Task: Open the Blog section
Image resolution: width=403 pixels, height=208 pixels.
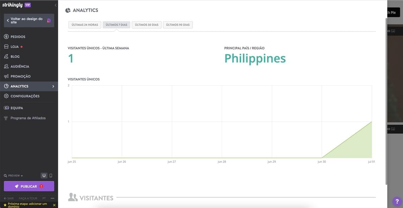Action: click(29, 57)
